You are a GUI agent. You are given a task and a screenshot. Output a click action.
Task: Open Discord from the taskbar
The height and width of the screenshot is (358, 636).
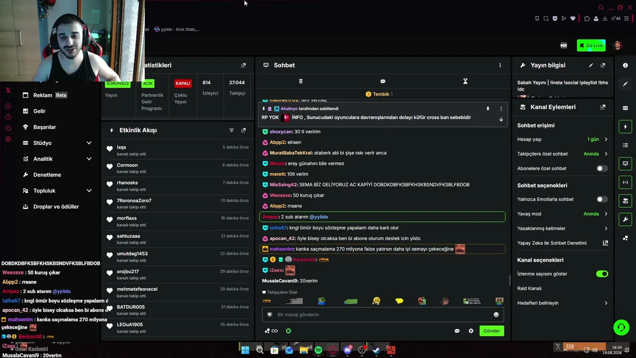point(347,350)
